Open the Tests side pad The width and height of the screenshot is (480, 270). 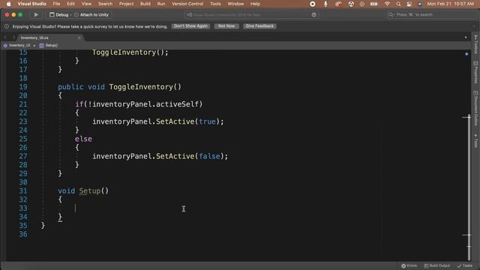[475, 140]
